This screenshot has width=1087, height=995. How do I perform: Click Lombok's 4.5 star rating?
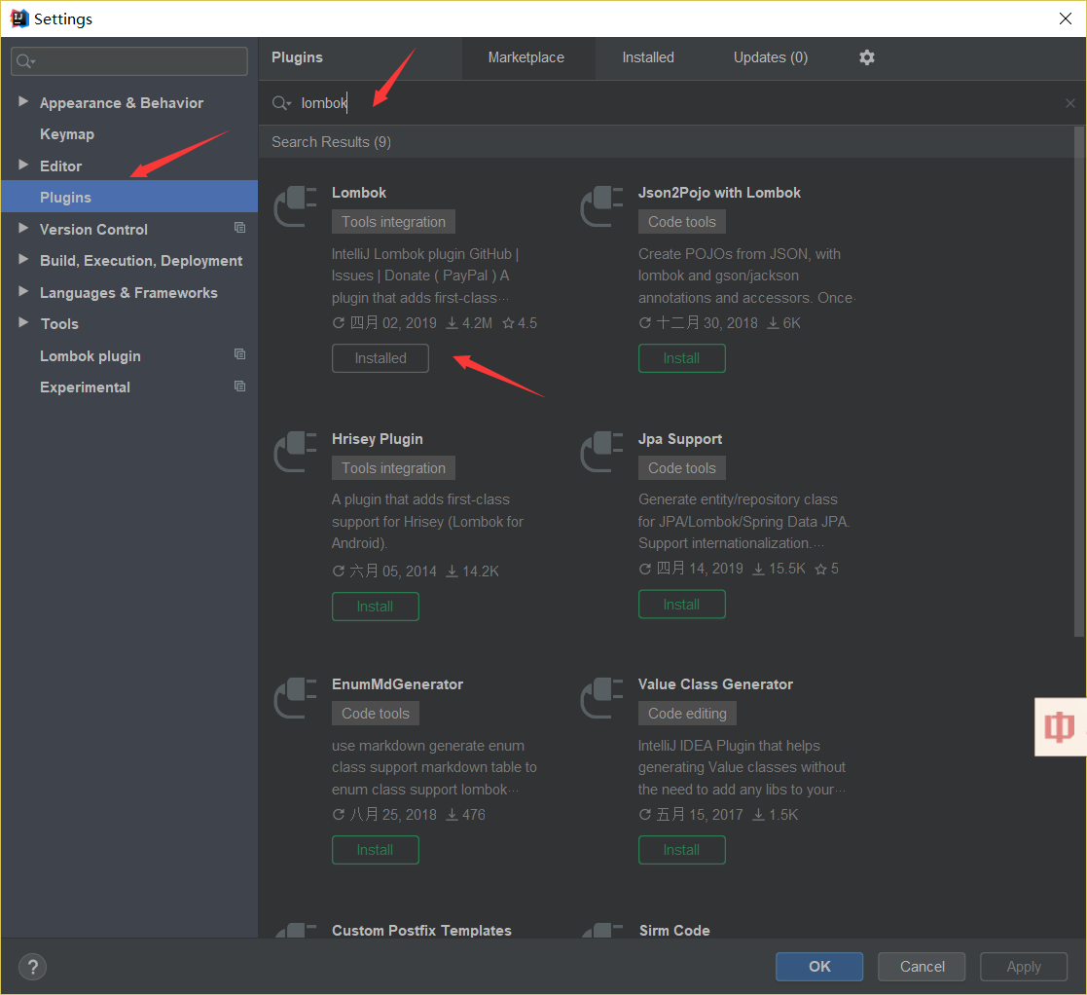coord(520,323)
